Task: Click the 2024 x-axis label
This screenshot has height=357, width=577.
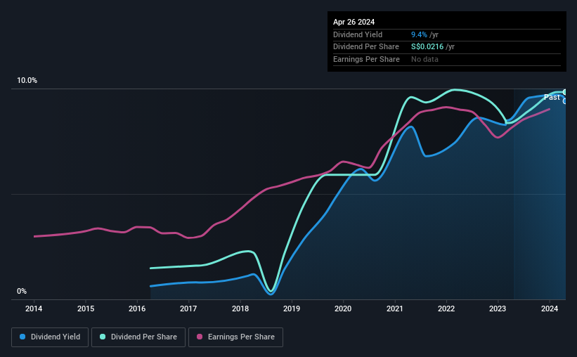Action: 550,309
